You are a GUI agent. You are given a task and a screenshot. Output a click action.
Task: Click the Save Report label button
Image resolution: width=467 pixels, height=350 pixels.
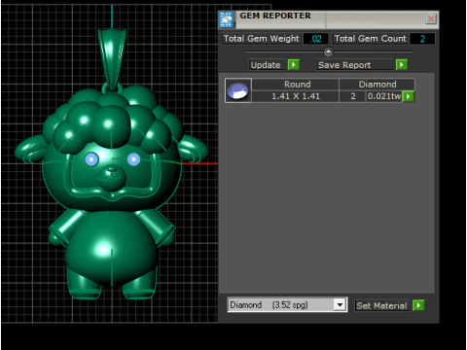click(355, 65)
